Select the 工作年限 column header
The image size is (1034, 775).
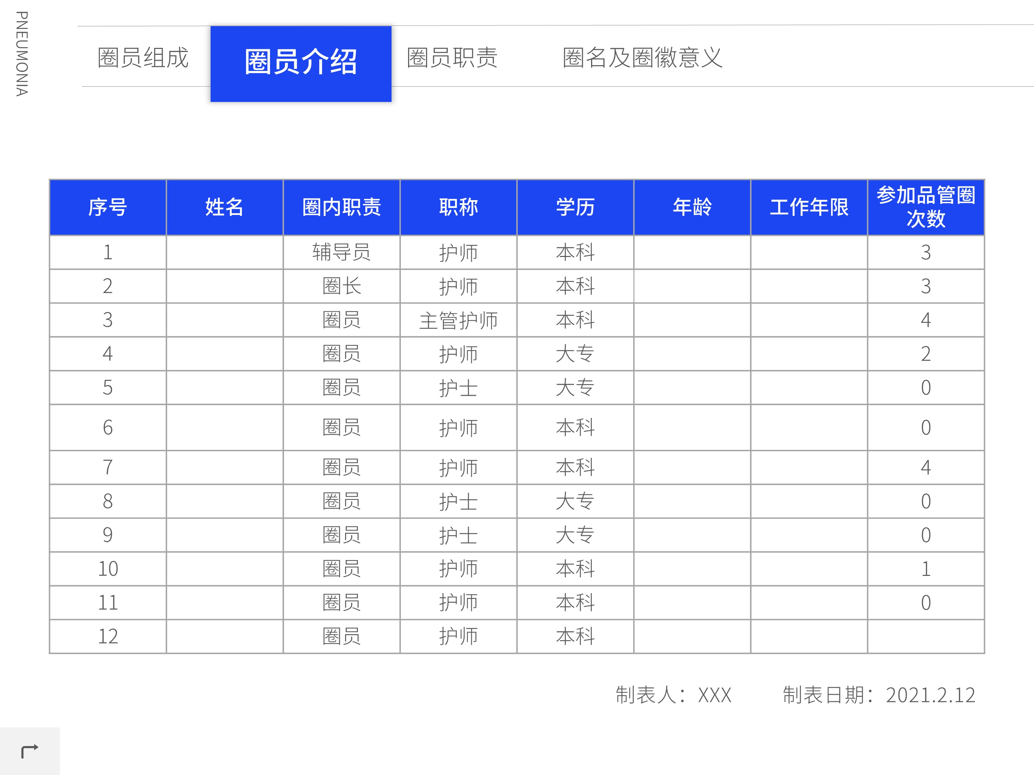(x=809, y=207)
